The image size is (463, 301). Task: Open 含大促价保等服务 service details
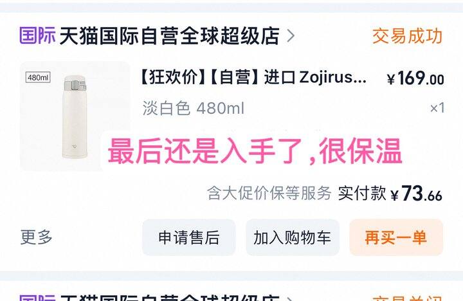pyautogui.click(x=269, y=193)
